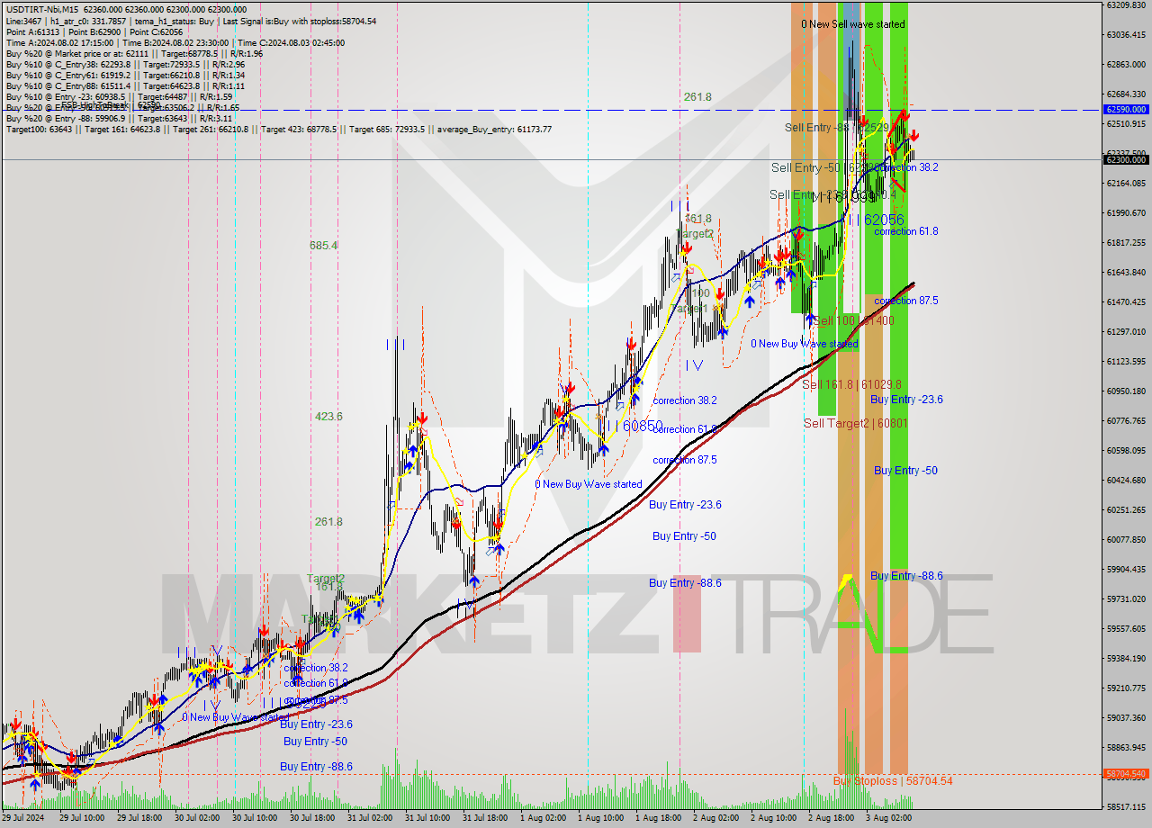The height and width of the screenshot is (828, 1152).
Task: Click the blue 62590.000 price tag
Action: 1126,109
